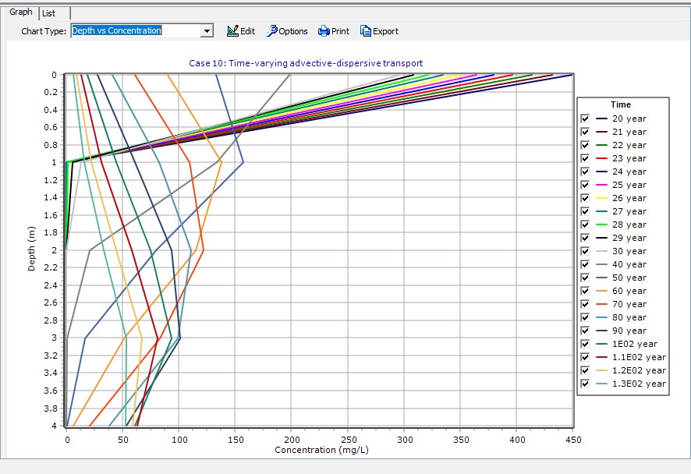Open chart Options magnifier icon
Image resolution: width=691 pixels, height=474 pixels.
pyautogui.click(x=272, y=31)
